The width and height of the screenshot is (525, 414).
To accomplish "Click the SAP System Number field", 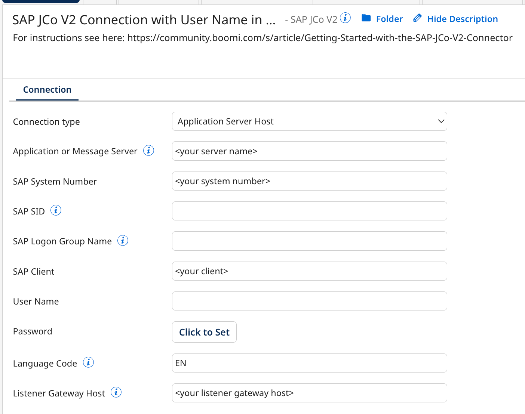I will tap(309, 181).
